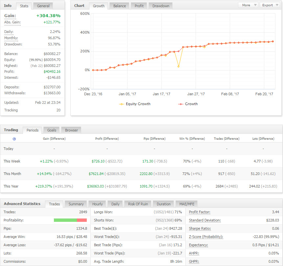Click the Jan 17, '17 axis label
The height and width of the screenshot is (266, 283).
(161, 94)
